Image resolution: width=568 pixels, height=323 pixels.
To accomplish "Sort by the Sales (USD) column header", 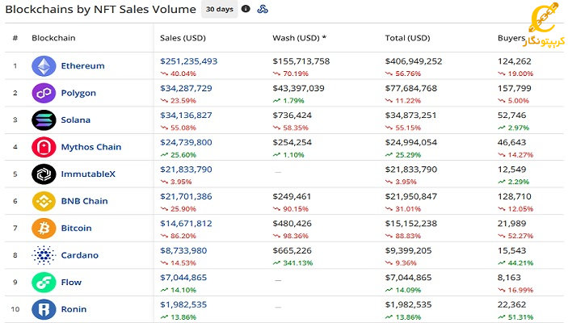I will point(183,38).
